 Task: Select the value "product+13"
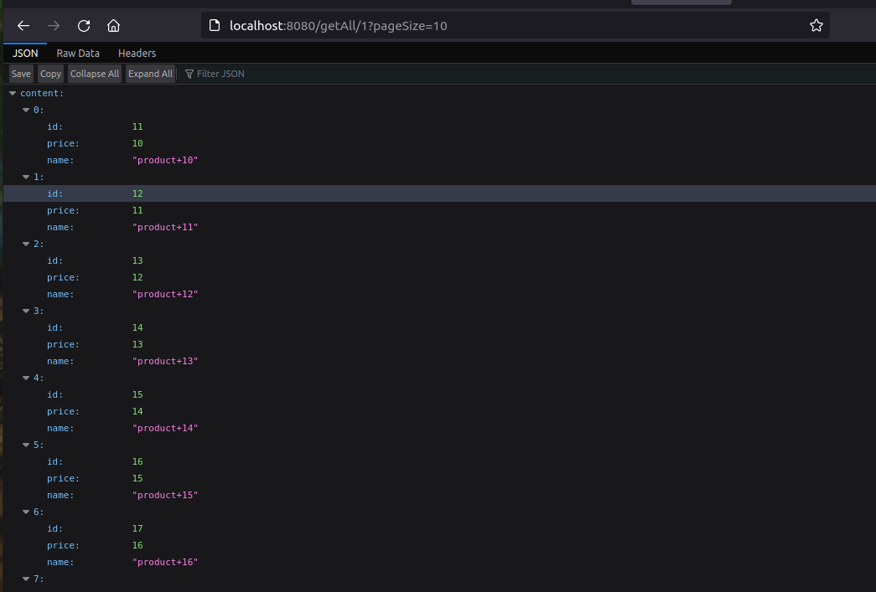tap(165, 361)
